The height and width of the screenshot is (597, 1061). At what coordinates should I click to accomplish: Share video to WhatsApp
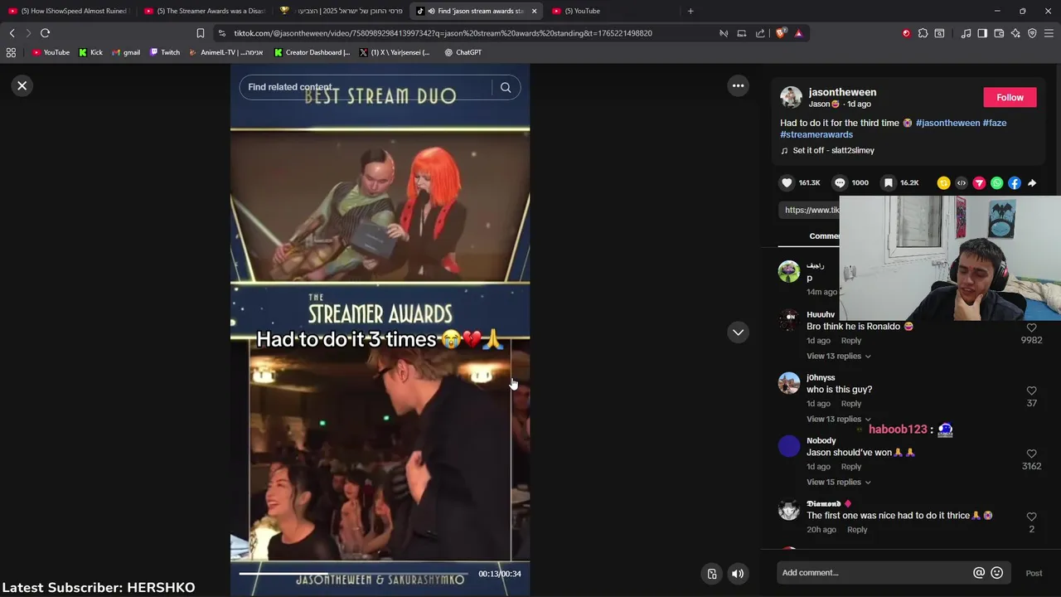pos(996,183)
